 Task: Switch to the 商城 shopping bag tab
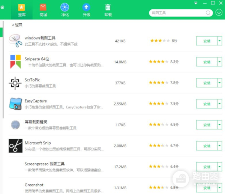[x=43, y=10]
